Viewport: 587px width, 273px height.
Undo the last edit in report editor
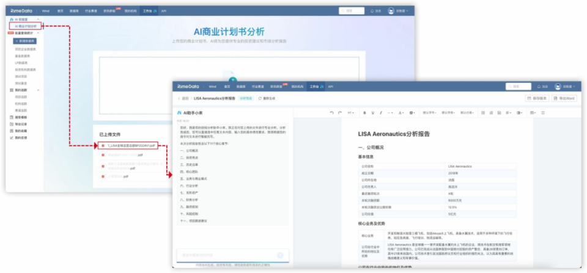coord(331,112)
